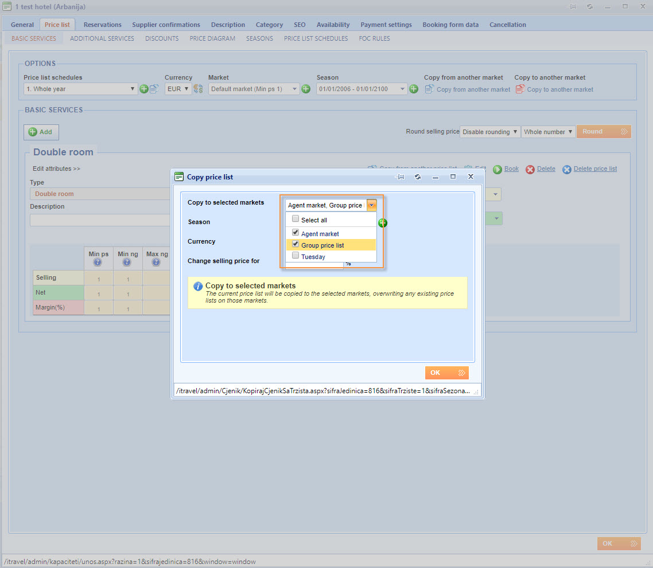
Task: Check the Tuesday market checkbox
Action: 296,256
